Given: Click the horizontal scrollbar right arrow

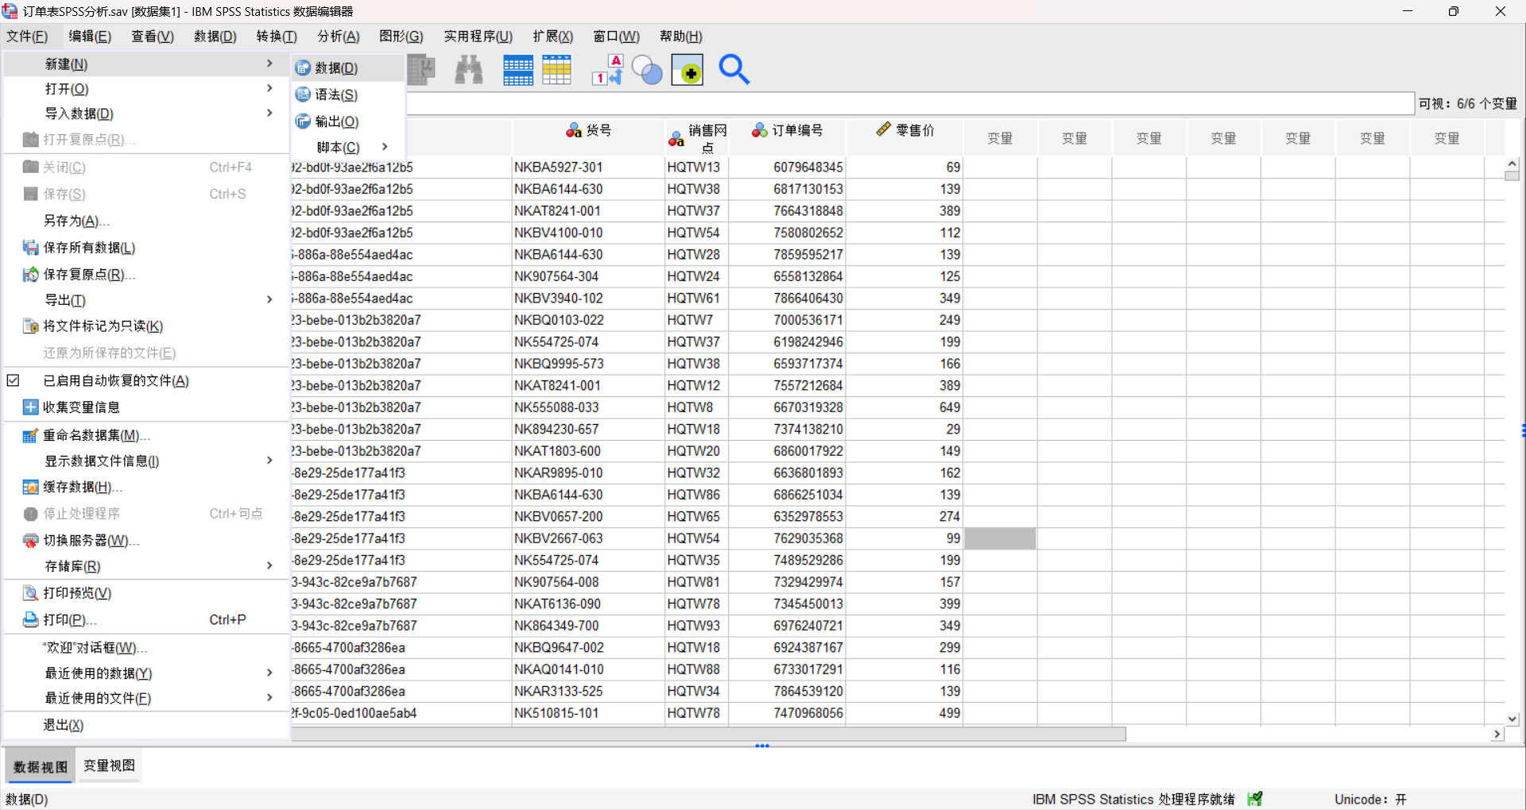Looking at the screenshot, I should click(1497, 735).
